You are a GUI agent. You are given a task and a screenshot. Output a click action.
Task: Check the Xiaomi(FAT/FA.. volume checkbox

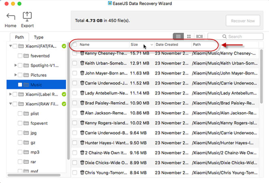click(15, 46)
